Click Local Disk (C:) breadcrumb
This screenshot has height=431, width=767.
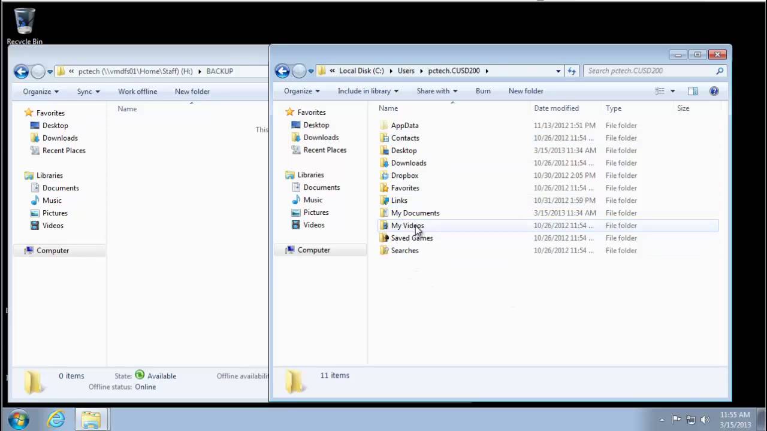361,71
